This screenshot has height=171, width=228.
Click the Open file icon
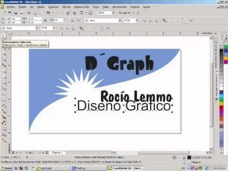(x=10, y=13)
